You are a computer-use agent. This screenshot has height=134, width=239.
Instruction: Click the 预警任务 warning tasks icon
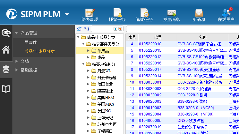[x=117, y=15]
